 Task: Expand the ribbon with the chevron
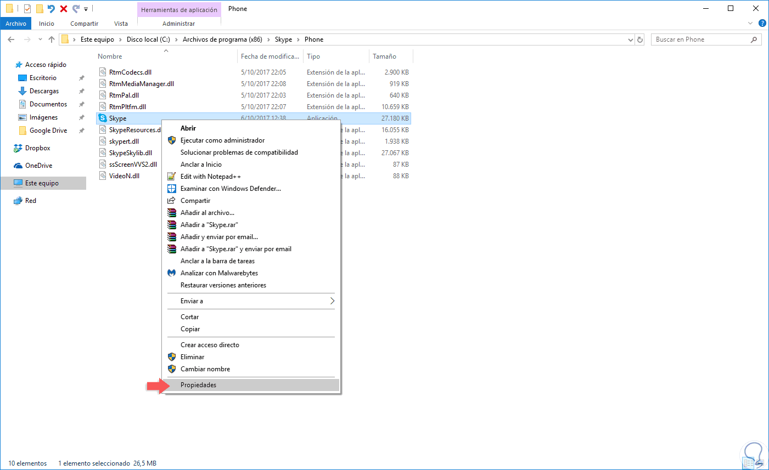point(750,24)
